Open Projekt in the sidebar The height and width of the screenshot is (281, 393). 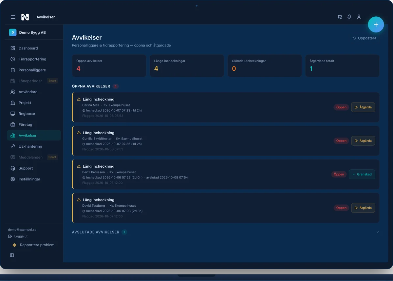pos(34,103)
